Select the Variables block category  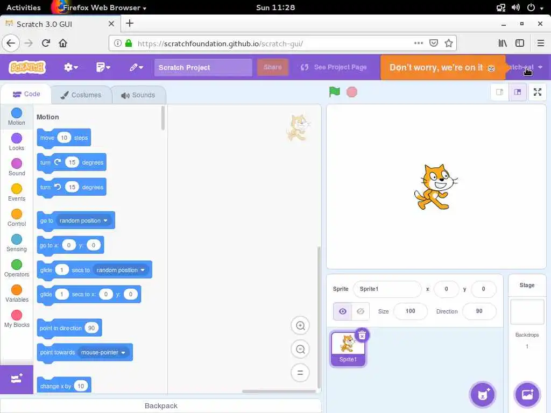tap(17, 294)
